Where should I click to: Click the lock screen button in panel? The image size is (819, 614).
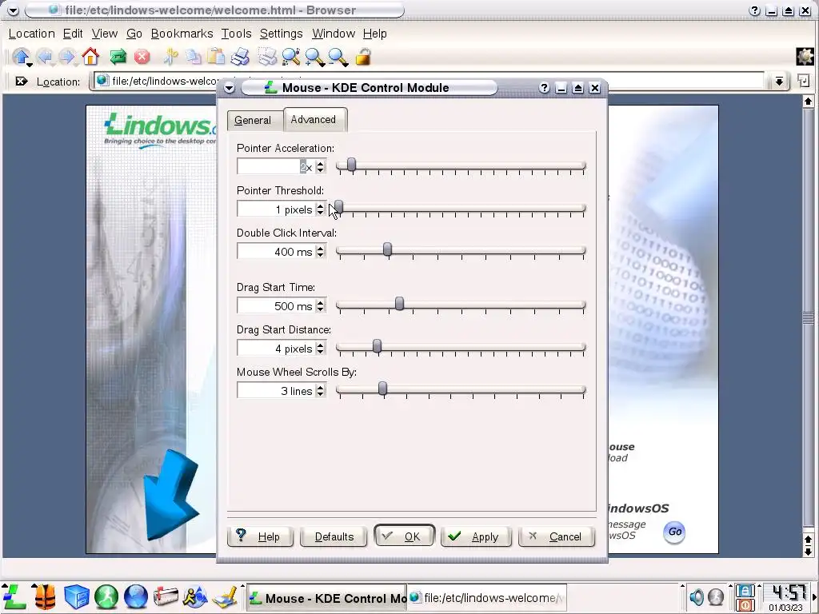pos(745,591)
